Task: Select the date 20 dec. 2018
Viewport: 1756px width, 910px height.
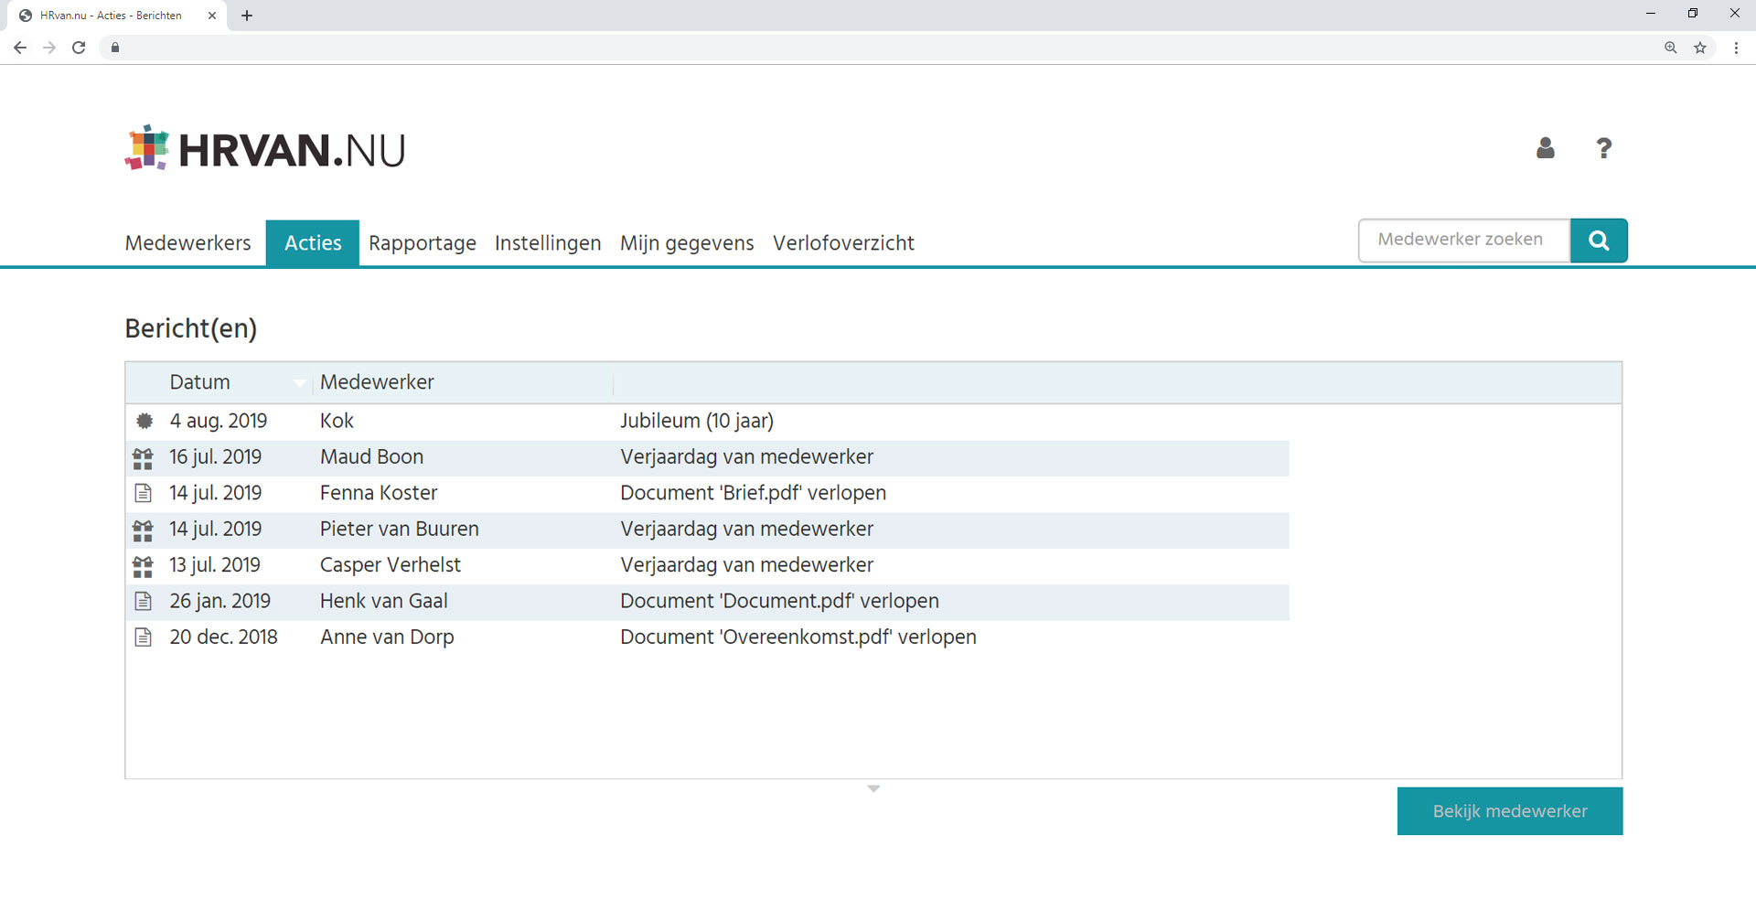Action: (x=223, y=637)
